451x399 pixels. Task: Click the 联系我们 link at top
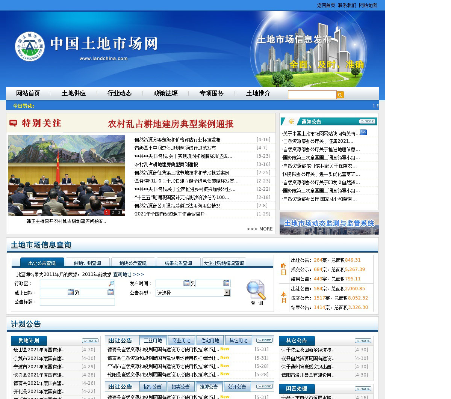point(347,5)
